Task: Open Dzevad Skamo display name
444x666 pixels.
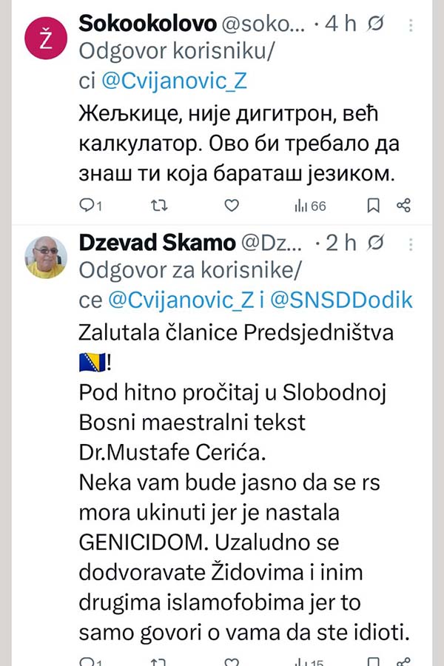Action: click(x=157, y=243)
